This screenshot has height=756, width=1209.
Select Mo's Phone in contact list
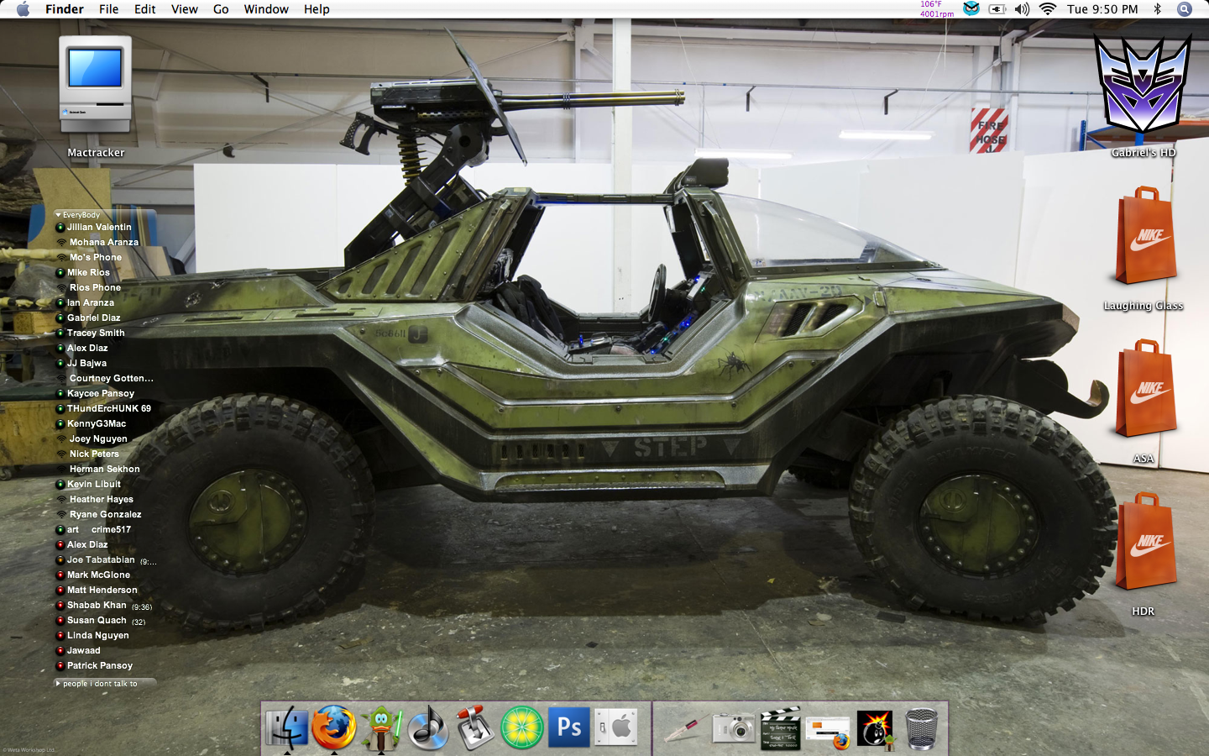pos(96,257)
